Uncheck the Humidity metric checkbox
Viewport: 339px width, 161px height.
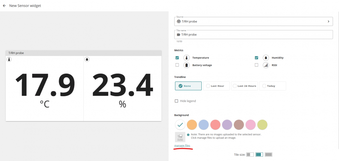click(257, 58)
